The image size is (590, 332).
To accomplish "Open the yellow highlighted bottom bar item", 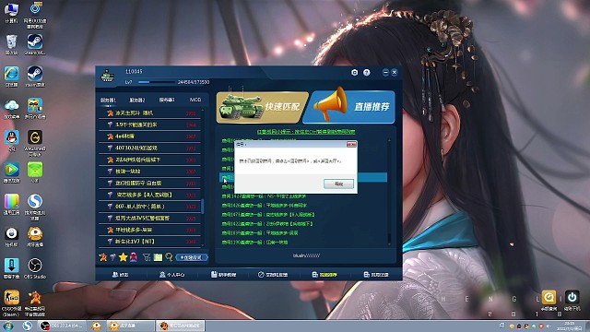I will point(324,275).
